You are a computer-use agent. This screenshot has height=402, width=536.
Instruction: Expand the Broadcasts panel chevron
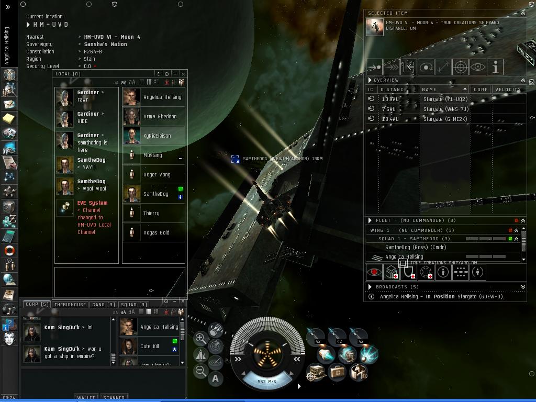pos(523,287)
